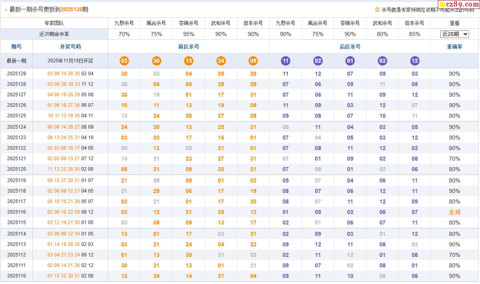The image size is (480, 284).
Task: Click the 前区杀号 column group header
Action: (189, 47)
